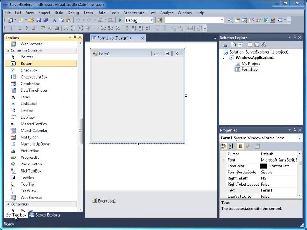307x230 pixels.
Task: Open the Build menu
Action: (59, 13)
